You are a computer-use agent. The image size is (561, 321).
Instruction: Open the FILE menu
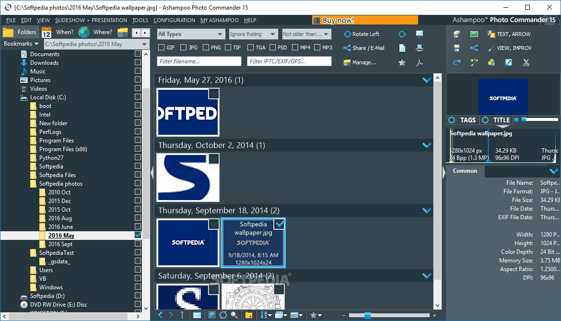click(x=11, y=21)
